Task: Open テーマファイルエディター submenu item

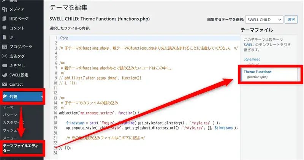Action: tap(21, 148)
